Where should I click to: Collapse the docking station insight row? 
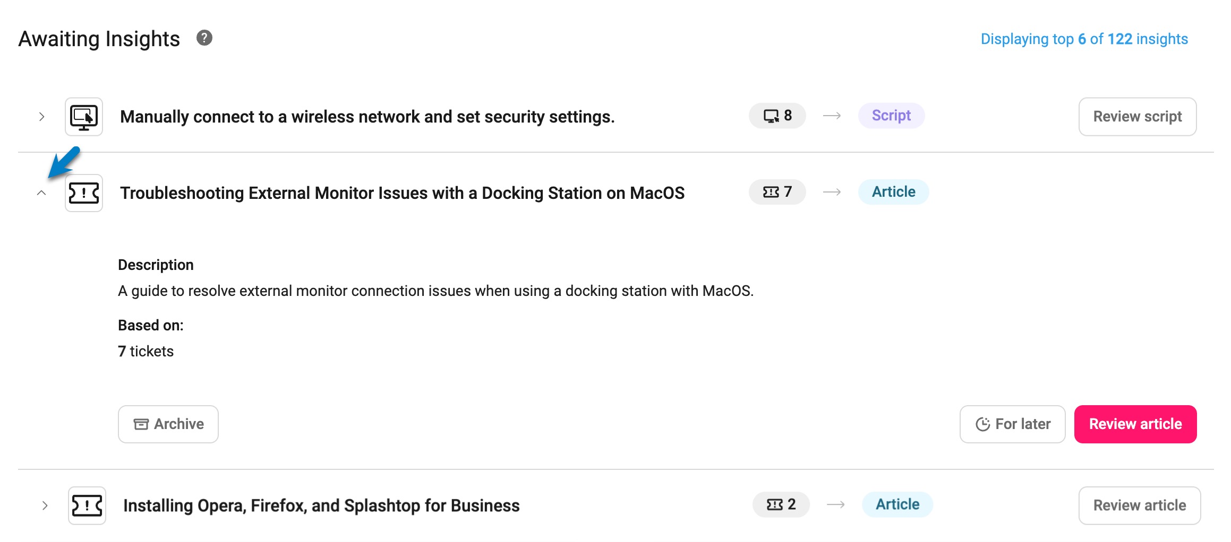[x=41, y=193]
